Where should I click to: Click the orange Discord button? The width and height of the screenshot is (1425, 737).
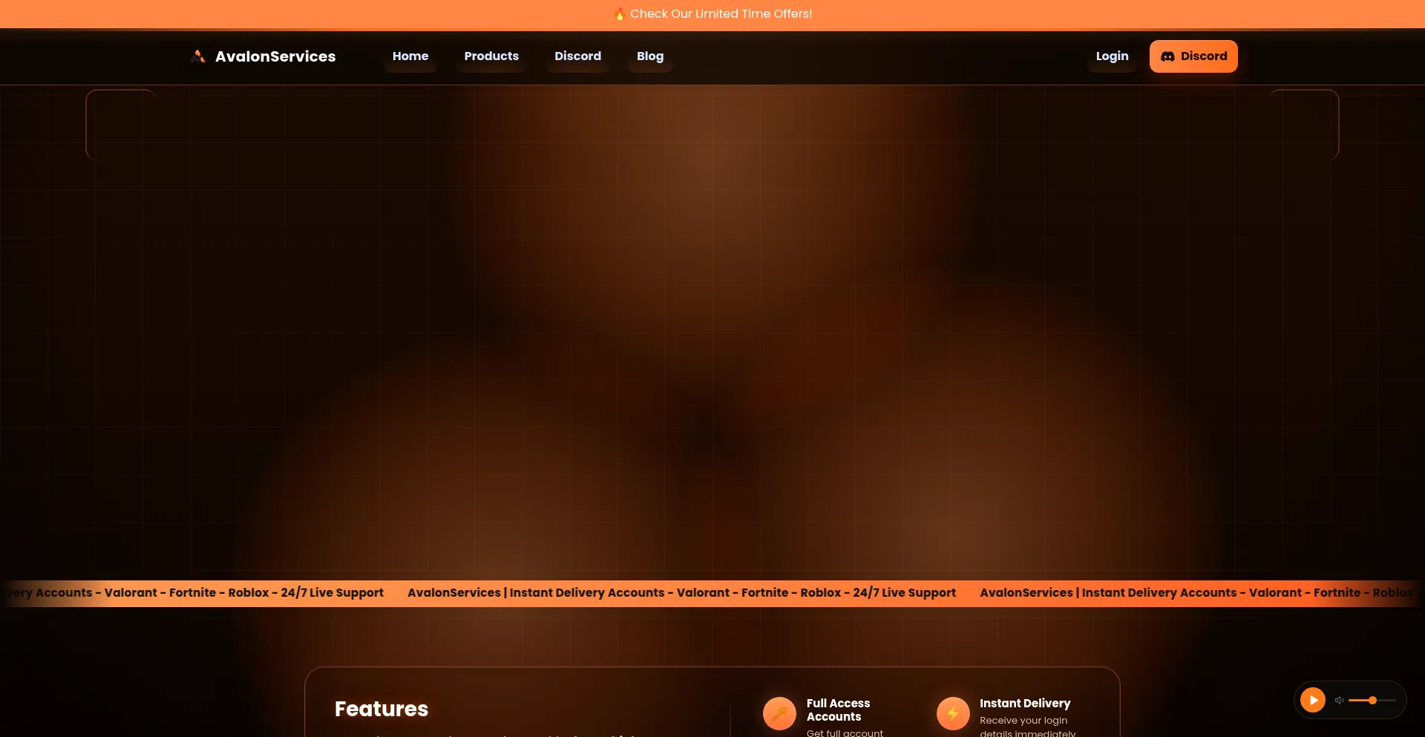1193,56
